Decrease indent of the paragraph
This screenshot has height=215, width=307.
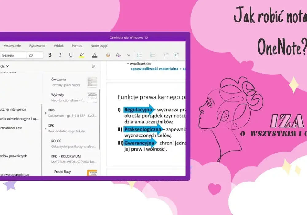click(x=166, y=55)
